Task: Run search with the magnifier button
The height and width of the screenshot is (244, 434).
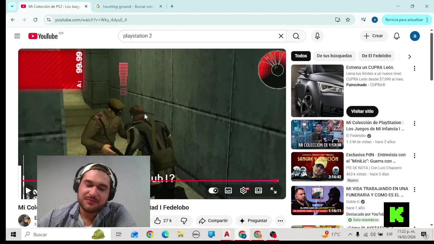Action: tap(296, 36)
